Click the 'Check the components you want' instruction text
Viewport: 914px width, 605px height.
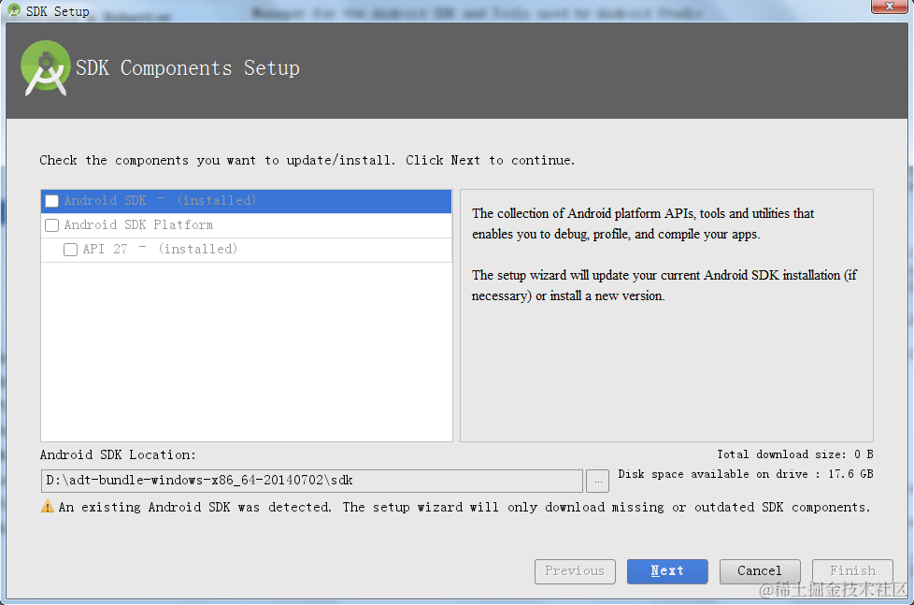click(x=307, y=161)
